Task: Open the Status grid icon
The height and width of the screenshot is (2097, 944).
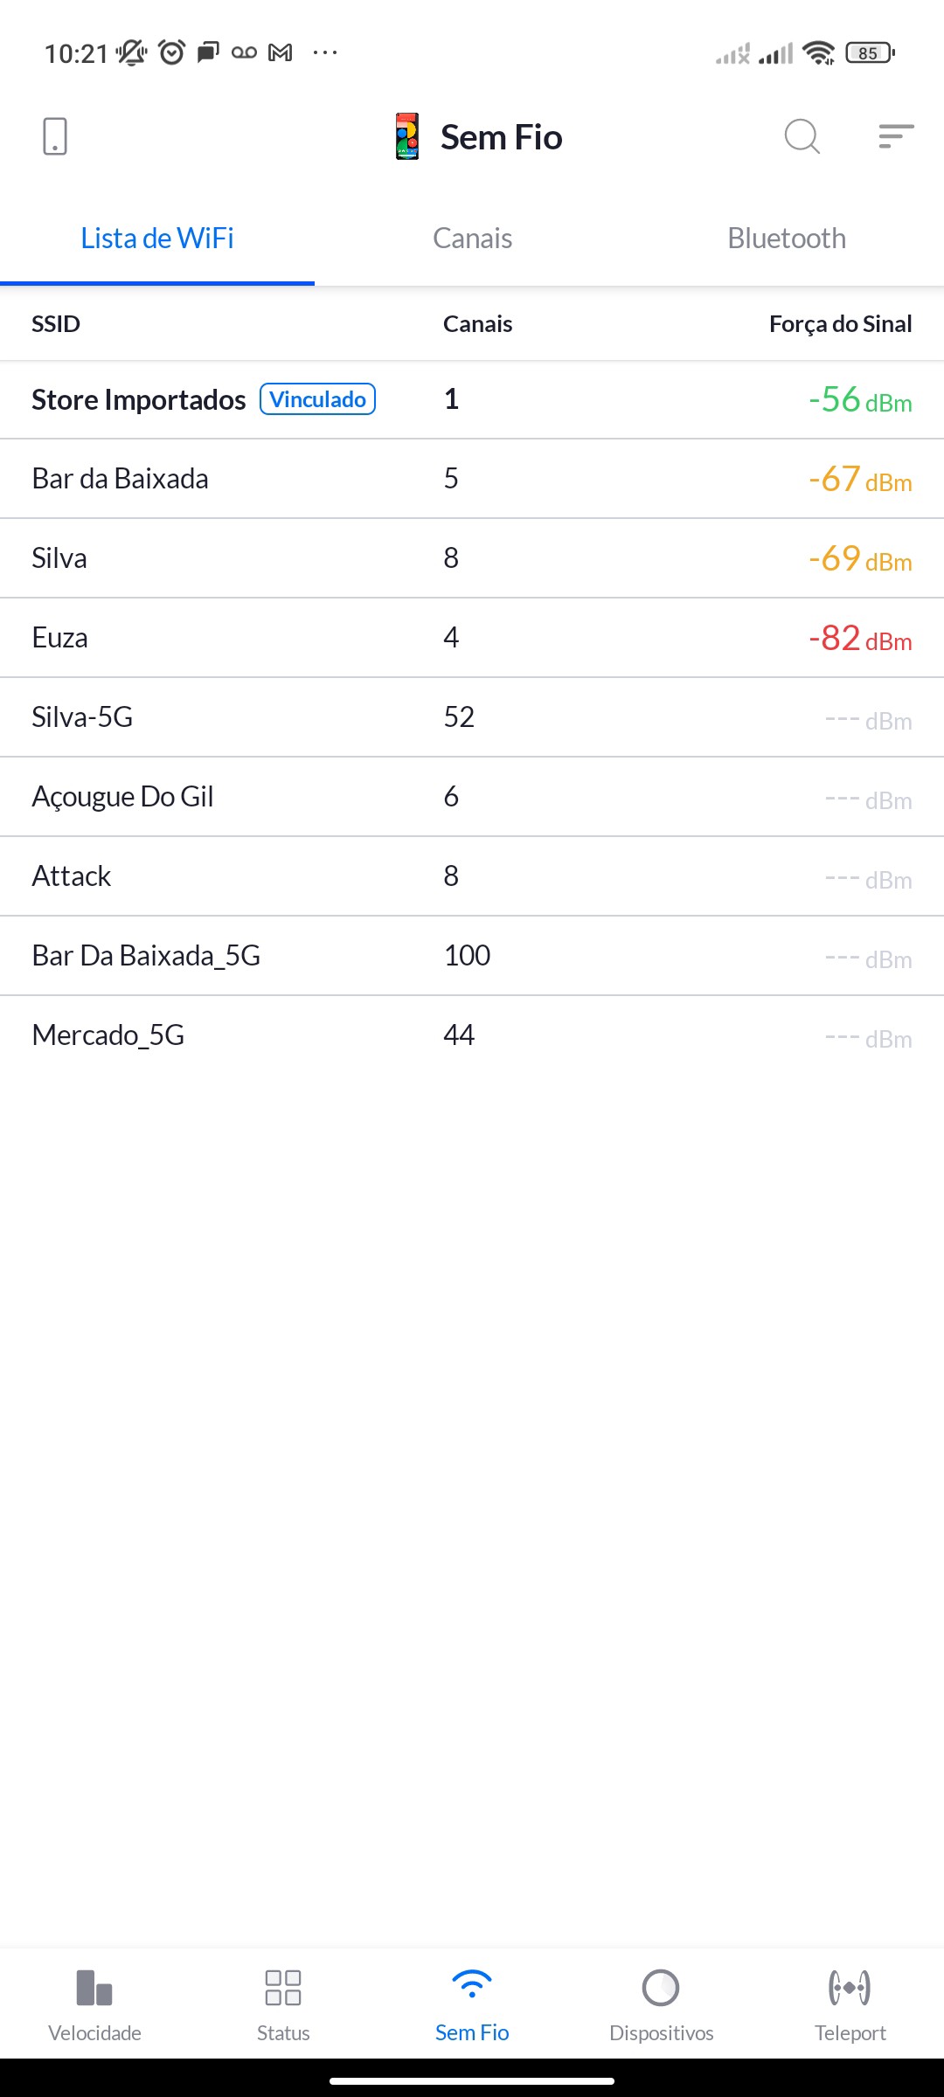Action: click(x=283, y=1988)
